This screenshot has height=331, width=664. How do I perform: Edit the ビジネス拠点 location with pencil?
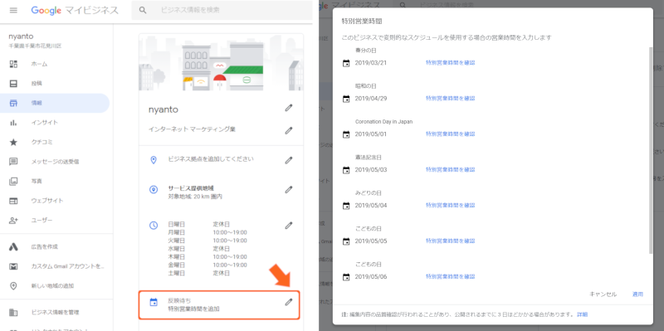pos(288,160)
